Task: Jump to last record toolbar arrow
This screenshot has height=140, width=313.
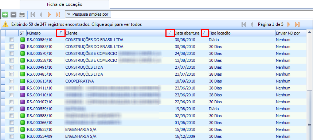Action: point(58,15)
